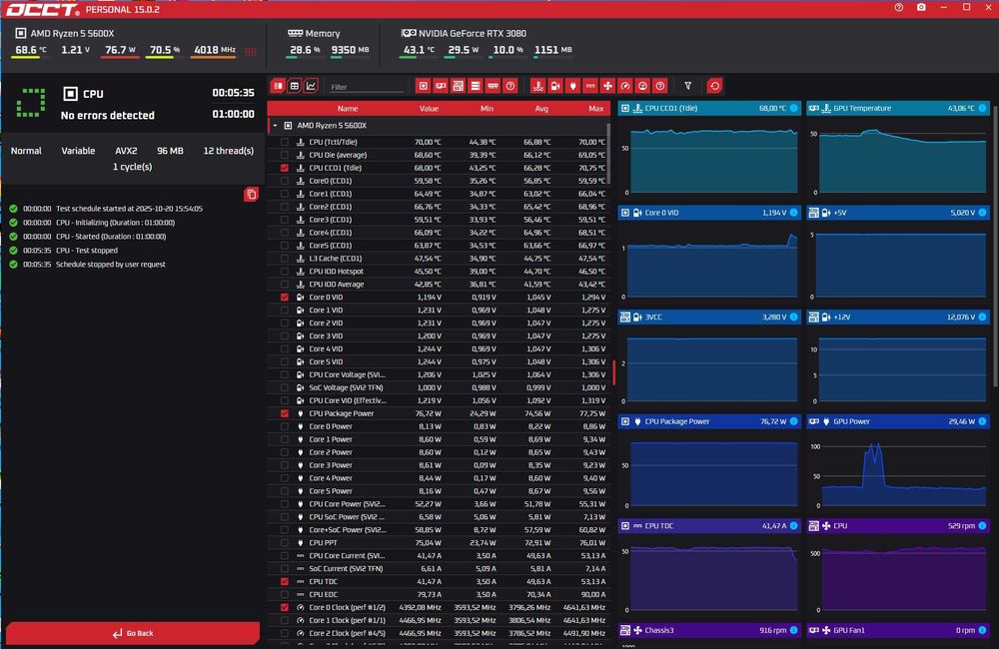
Task: Toggle the GPU hardware filter icon
Action: coord(441,86)
